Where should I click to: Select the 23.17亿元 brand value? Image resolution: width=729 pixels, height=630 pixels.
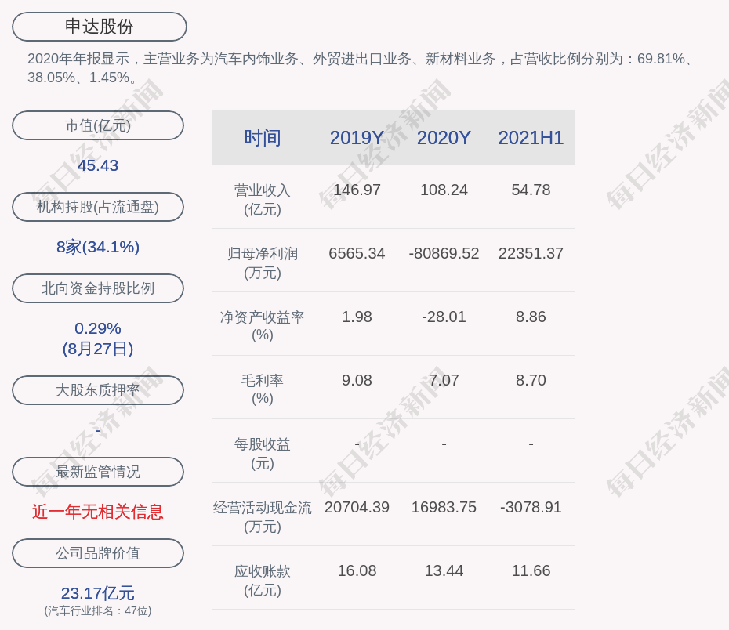(98, 593)
